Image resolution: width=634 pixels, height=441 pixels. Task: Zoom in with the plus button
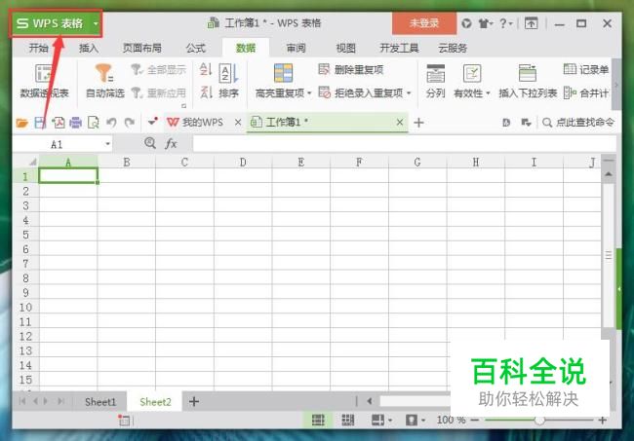coord(603,420)
